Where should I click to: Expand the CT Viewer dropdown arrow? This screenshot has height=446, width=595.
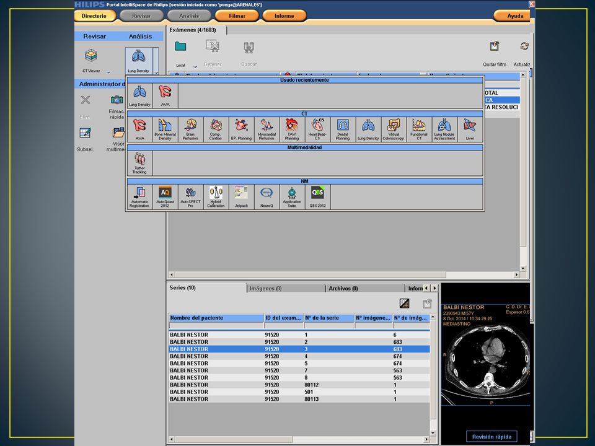pyautogui.click(x=108, y=72)
